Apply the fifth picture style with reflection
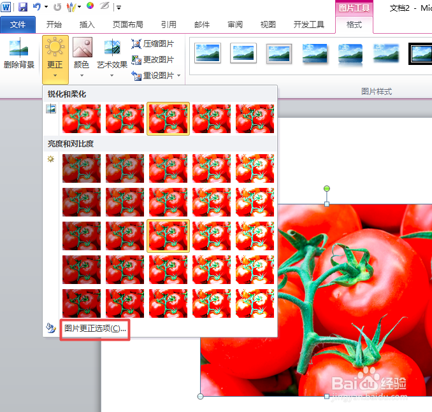 (x=350, y=54)
